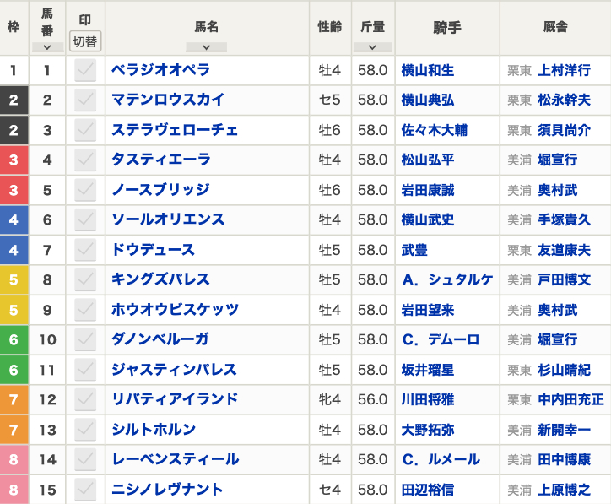Screen dimensions: 611x504
Task: Open jockey A. シュタルケ profile
Action: pyautogui.click(x=447, y=280)
